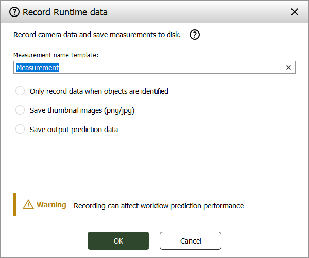Screen dimensions: 309x258
Task: Click the bold 'Warning' label
Action: 51,205
